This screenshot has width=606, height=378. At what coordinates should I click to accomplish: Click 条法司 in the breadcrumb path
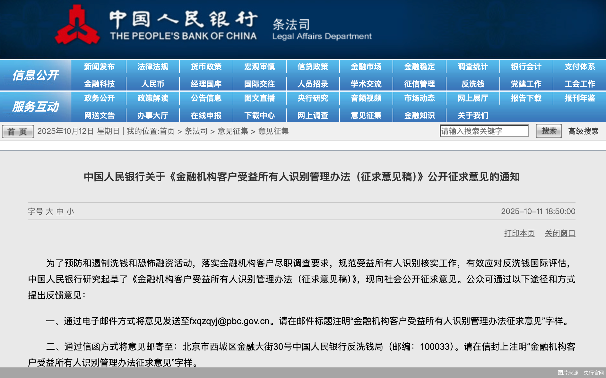pyautogui.click(x=196, y=131)
